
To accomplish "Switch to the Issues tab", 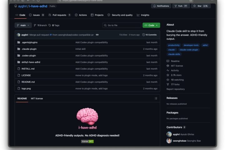I will [x=37, y=15].
